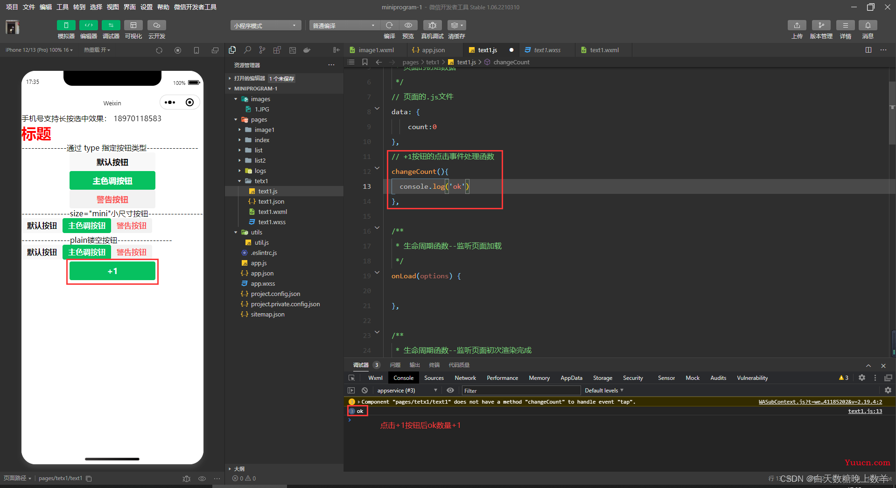Screen dimensions: 896x488
Task: Select appservice context dropdown
Action: pyautogui.click(x=407, y=391)
